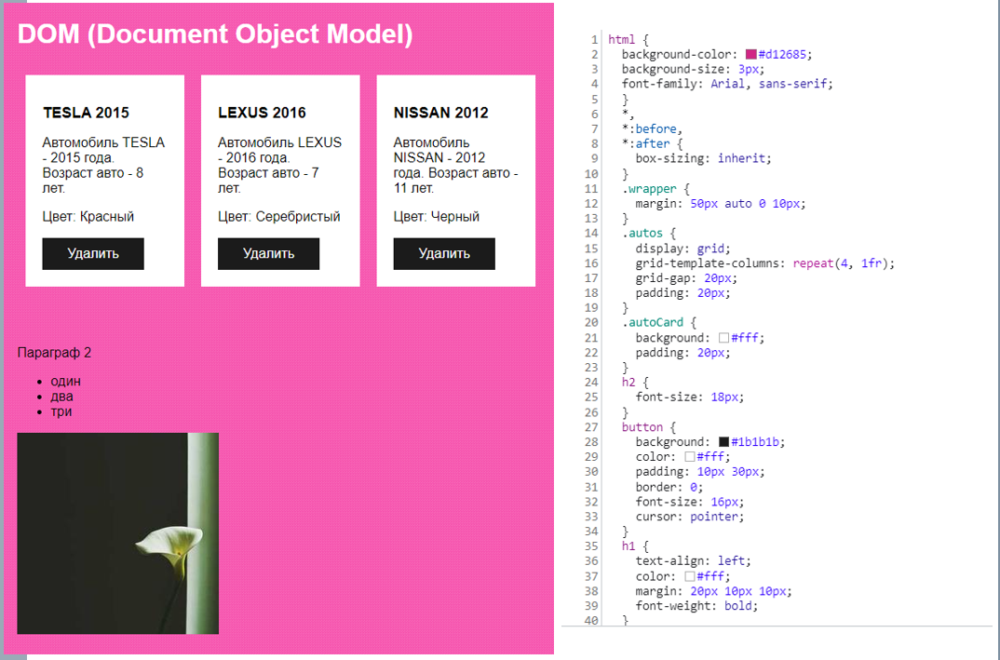Click the calla lily flower image
This screenshot has height=660, width=1000.
[118, 533]
